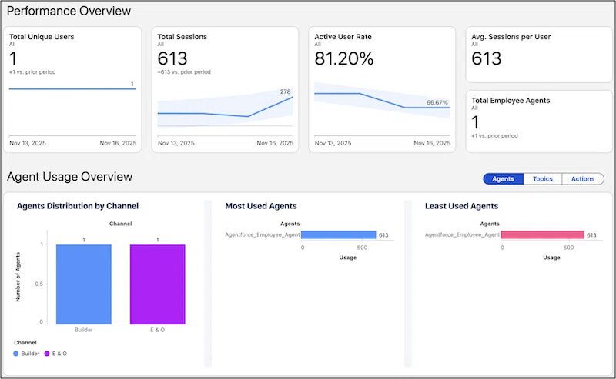Click the Number of Agents axis label
Viewport: 616px width, 379px height.
pos(18,277)
